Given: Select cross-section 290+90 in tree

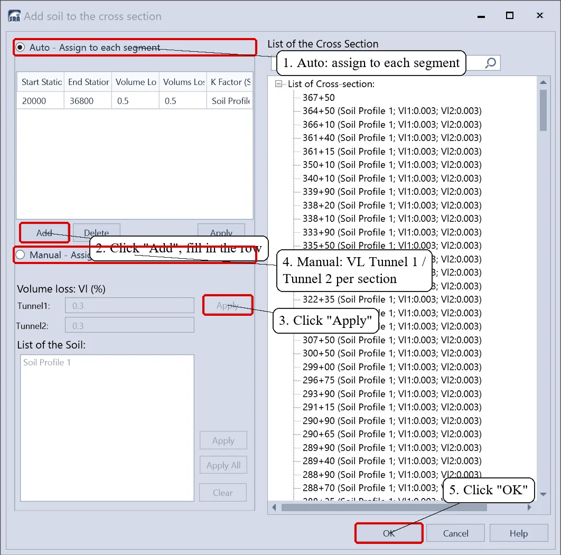Looking at the screenshot, I should 392,420.
